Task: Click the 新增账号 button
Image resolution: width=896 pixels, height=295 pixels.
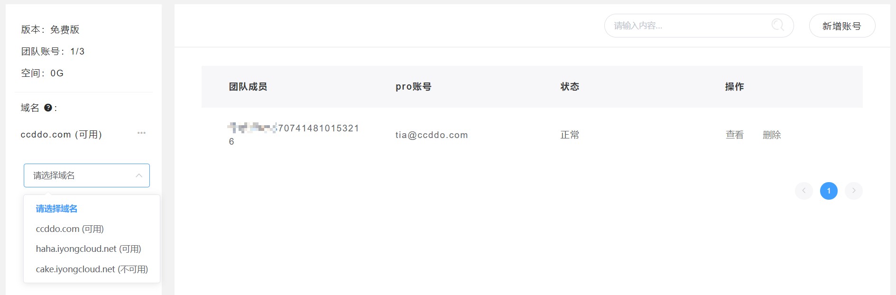Action: point(842,26)
